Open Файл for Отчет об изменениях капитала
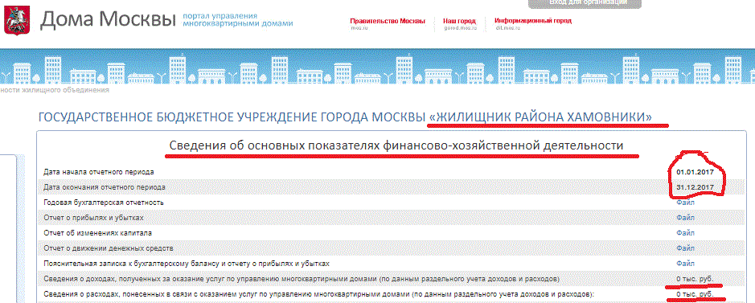This screenshot has height=303, width=755. click(x=685, y=233)
